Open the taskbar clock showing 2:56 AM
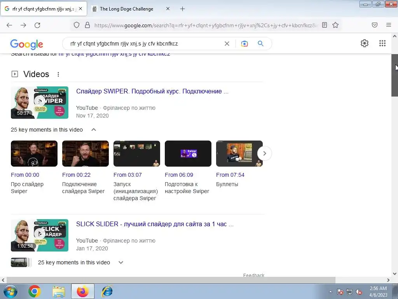Screen dimensions: 398x299 tap(378, 292)
